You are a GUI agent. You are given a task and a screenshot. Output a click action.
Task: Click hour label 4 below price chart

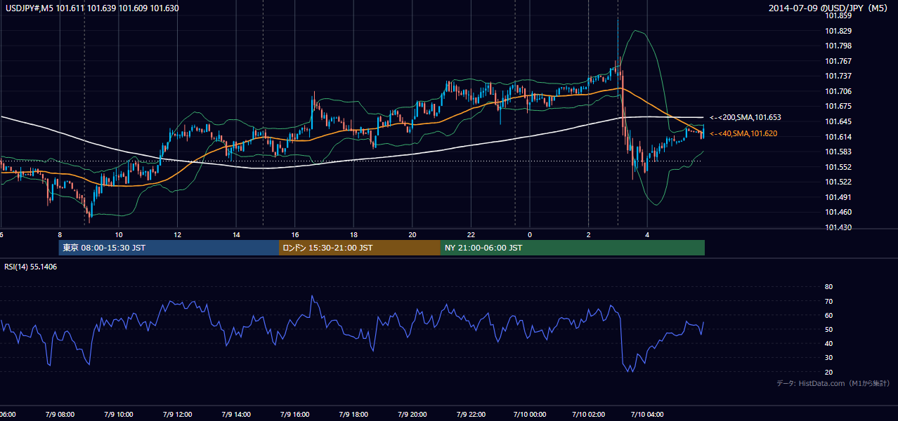[648, 234]
